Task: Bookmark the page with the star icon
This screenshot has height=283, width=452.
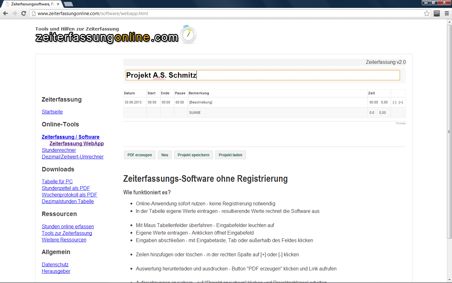Action: (427, 13)
